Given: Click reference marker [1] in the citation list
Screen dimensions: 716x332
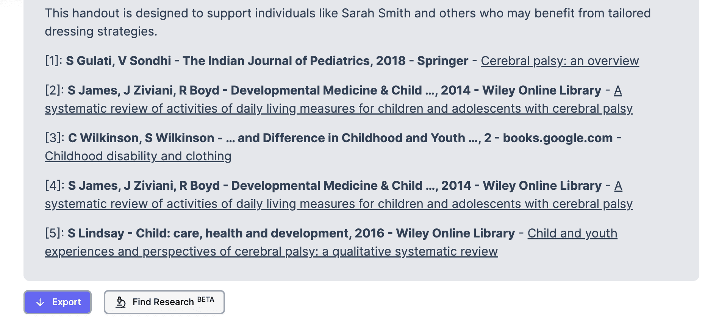Looking at the screenshot, I should tap(52, 61).
